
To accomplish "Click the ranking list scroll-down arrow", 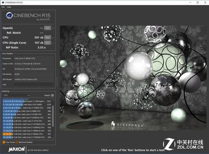I will [53, 138].
